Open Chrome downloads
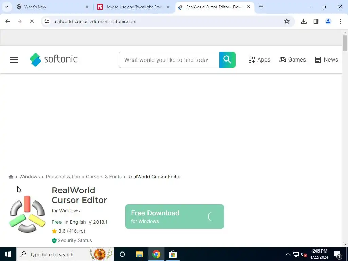 tap(304, 21)
